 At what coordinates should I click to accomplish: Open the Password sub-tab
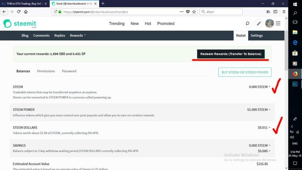click(x=69, y=71)
